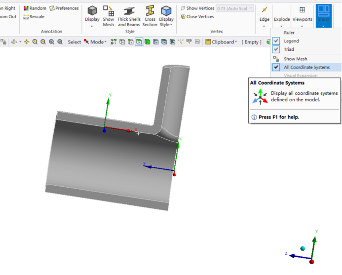Click the Random colors icon
The width and height of the screenshot is (342, 275).
pyautogui.click(x=35, y=8)
